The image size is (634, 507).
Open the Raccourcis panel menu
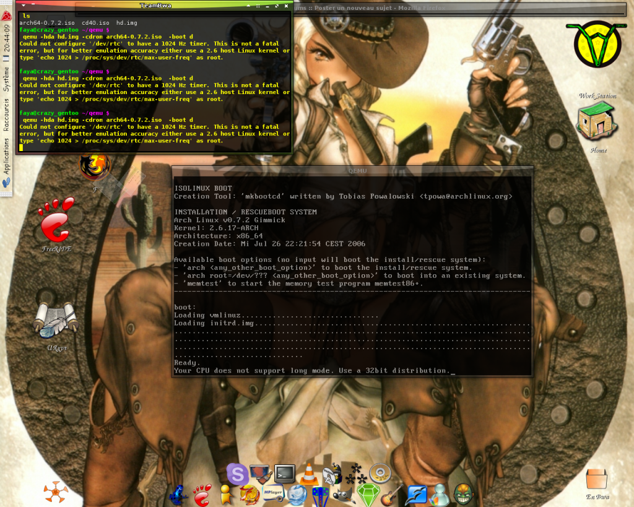[x=6, y=115]
